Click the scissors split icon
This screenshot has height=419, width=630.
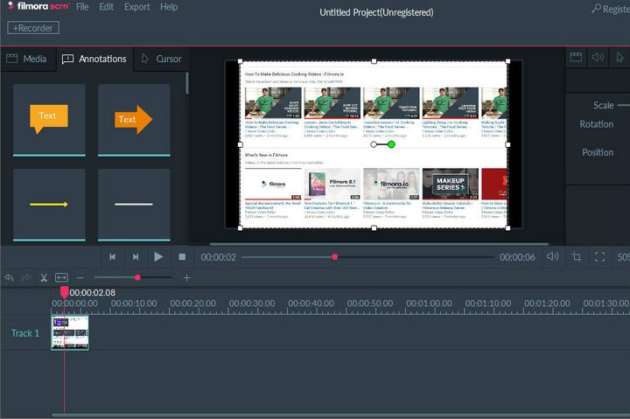pos(44,277)
